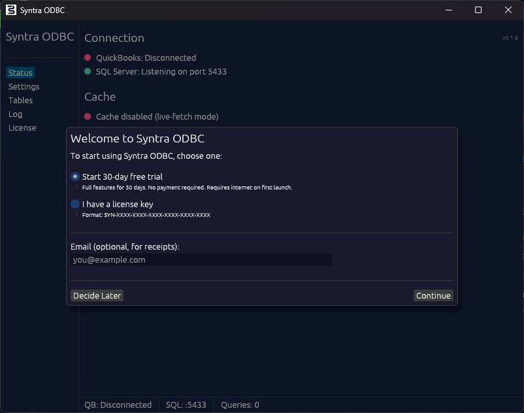524x413 pixels.
Task: Click 'Queries: 0' in the status bar
Action: pyautogui.click(x=240, y=405)
